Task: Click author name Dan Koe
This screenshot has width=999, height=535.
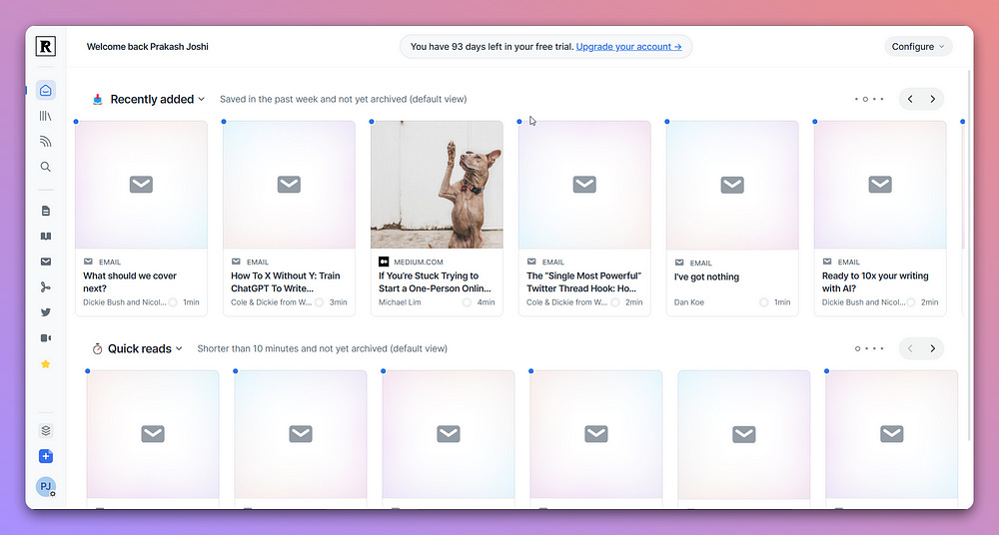Action: coord(688,302)
